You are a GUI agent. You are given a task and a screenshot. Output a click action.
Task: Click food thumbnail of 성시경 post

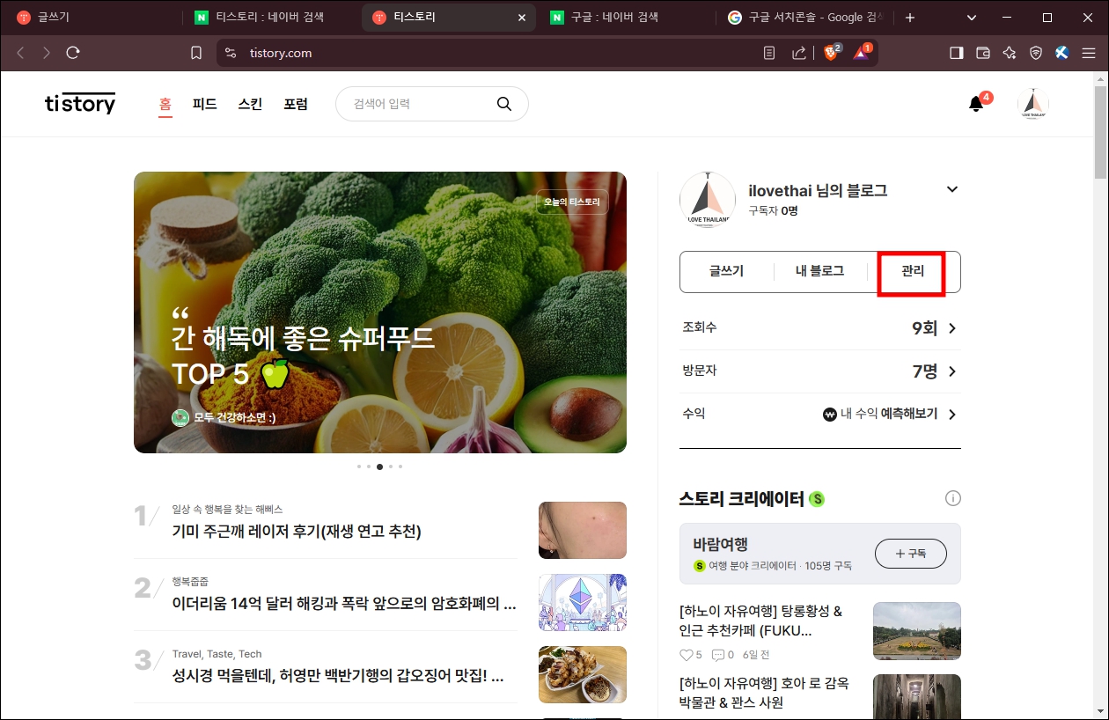[x=583, y=675]
